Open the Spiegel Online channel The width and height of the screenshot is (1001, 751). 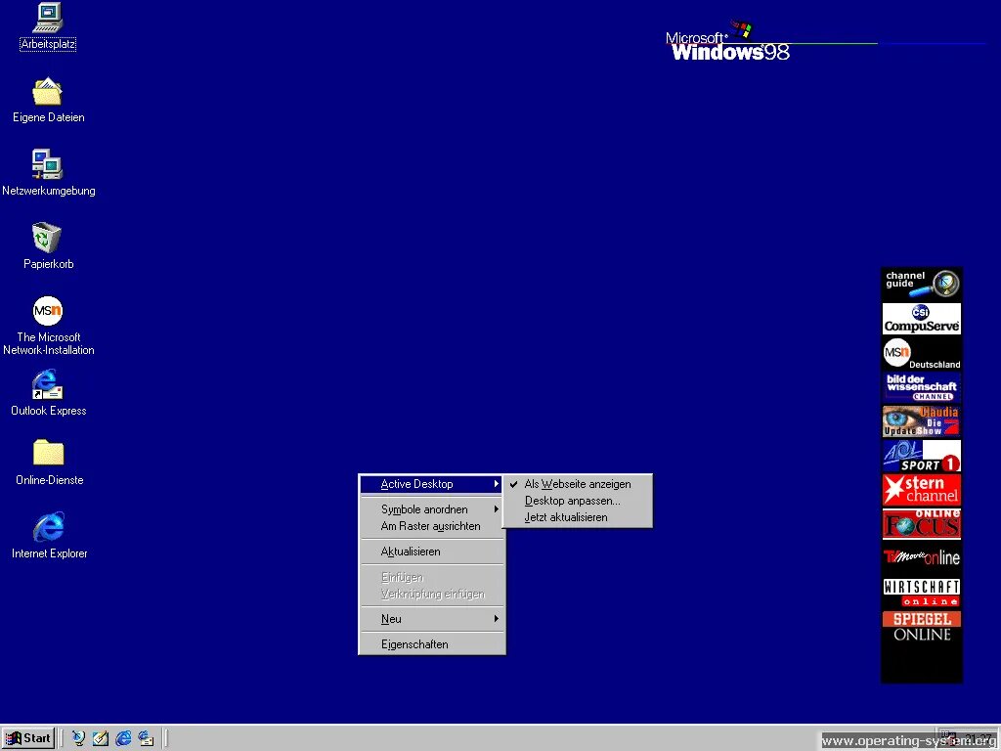(x=921, y=627)
